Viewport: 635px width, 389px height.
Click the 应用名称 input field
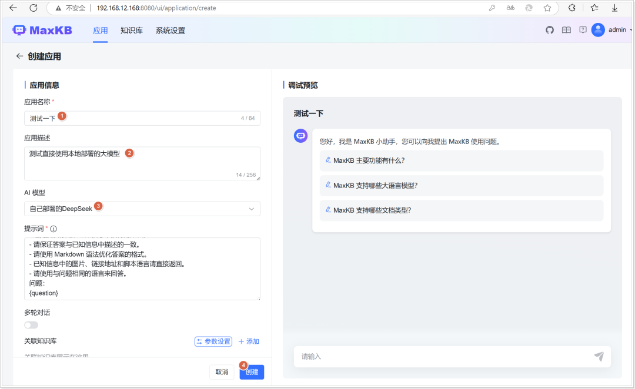[142, 118]
